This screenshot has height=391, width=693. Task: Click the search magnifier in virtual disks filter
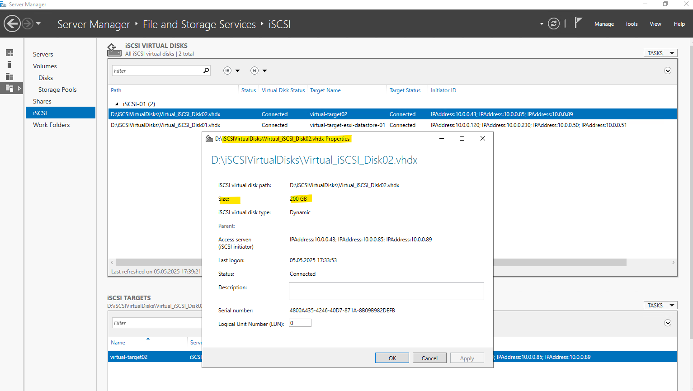pyautogui.click(x=206, y=71)
